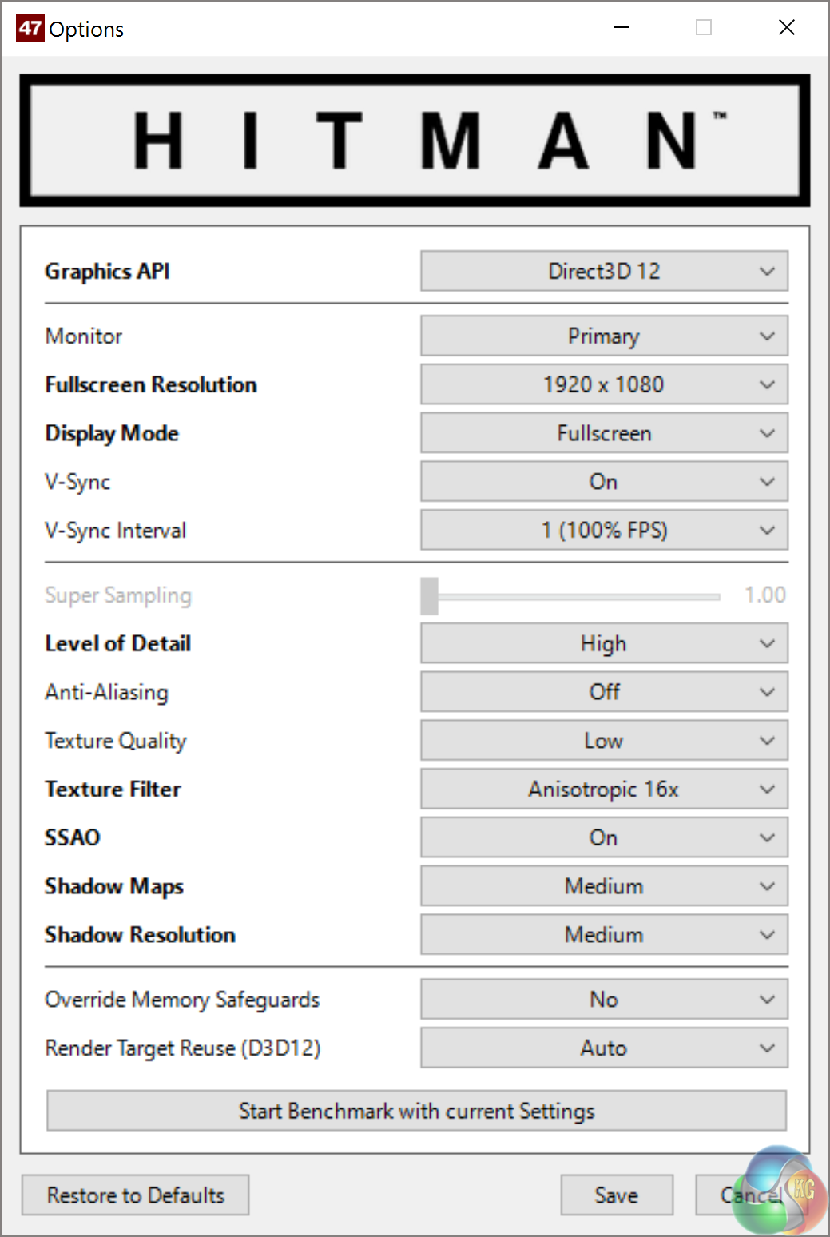830x1237 pixels.
Task: Change the Fullscreen Resolution dropdown
Action: coord(604,385)
